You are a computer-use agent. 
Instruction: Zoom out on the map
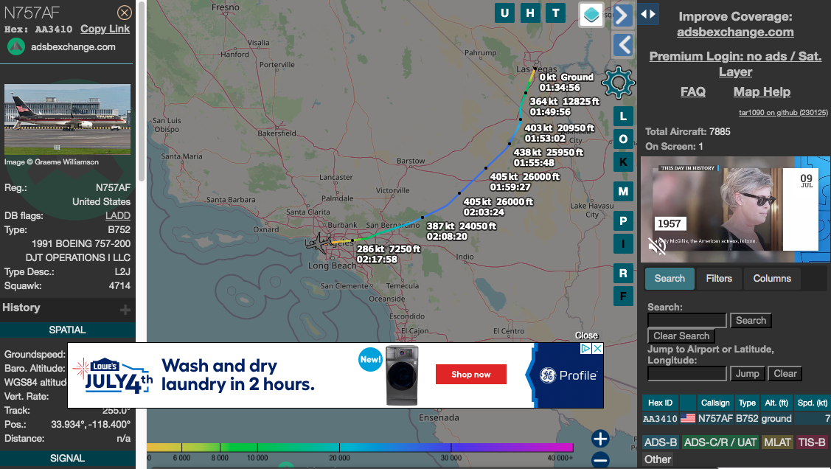pyautogui.click(x=600, y=460)
